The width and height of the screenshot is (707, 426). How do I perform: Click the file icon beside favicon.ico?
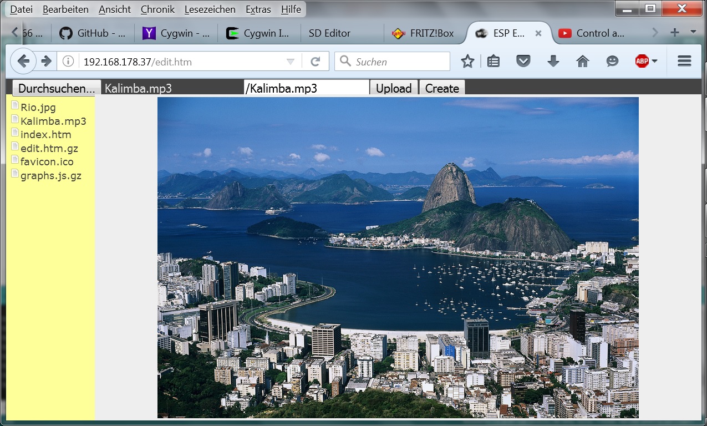click(x=15, y=160)
